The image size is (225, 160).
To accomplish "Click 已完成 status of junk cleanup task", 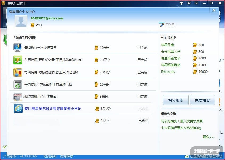I will [142, 84].
